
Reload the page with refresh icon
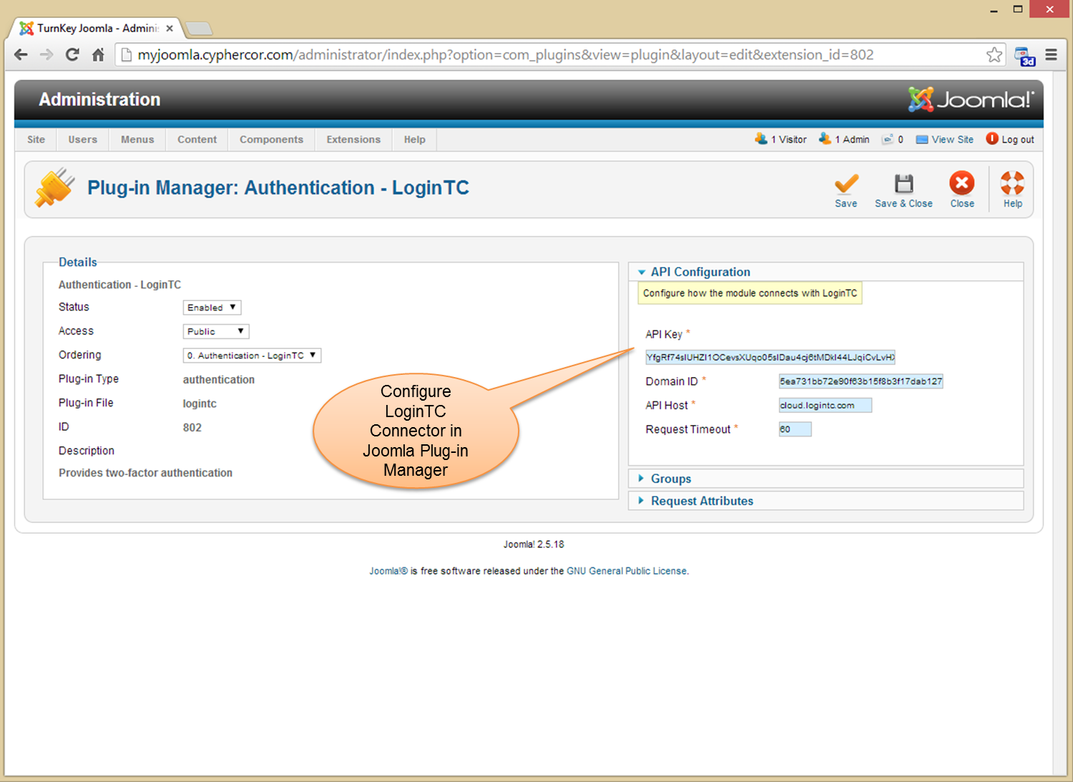[x=72, y=54]
